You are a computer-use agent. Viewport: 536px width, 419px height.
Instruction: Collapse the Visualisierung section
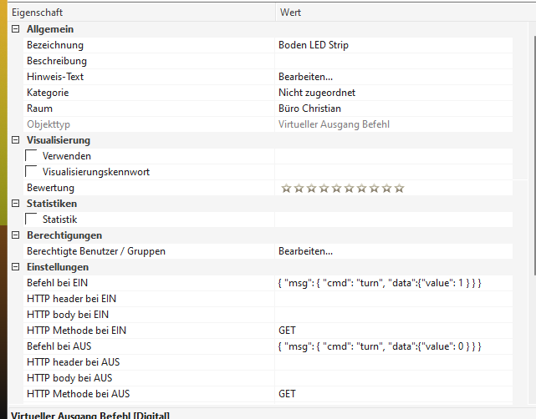tap(15, 140)
